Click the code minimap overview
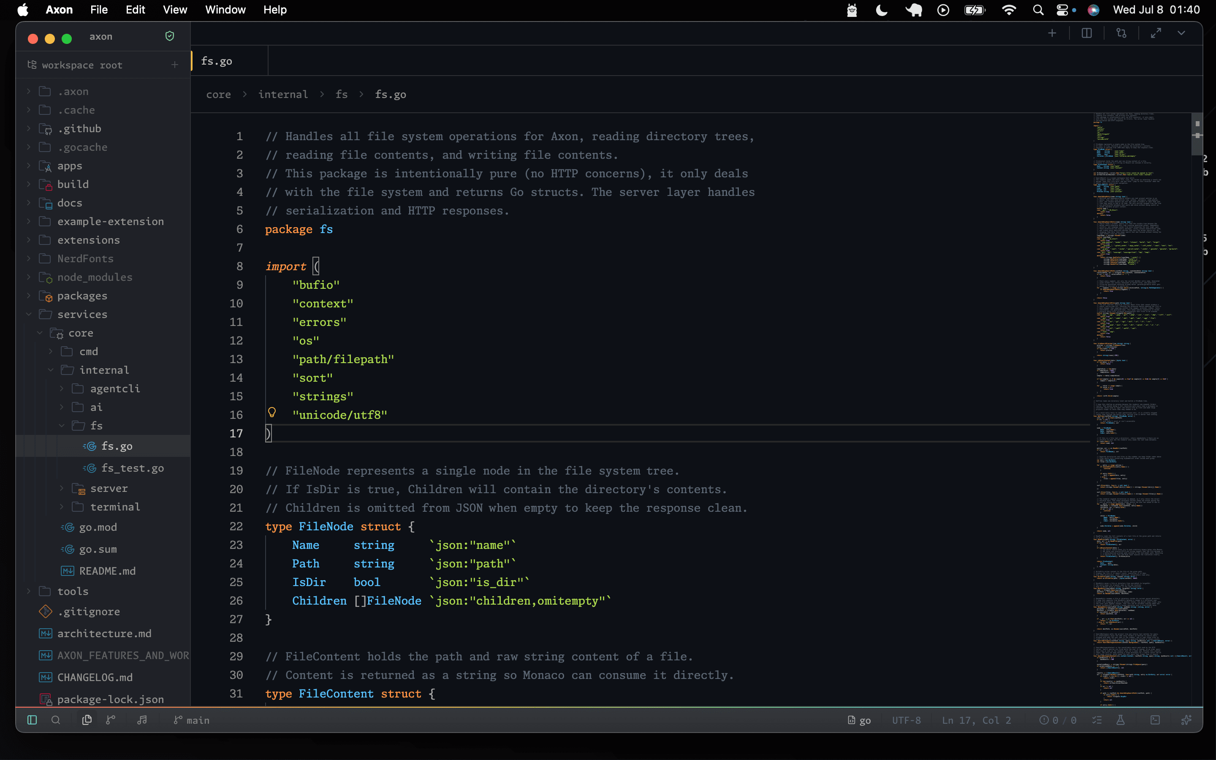This screenshot has height=760, width=1216. [1142, 410]
